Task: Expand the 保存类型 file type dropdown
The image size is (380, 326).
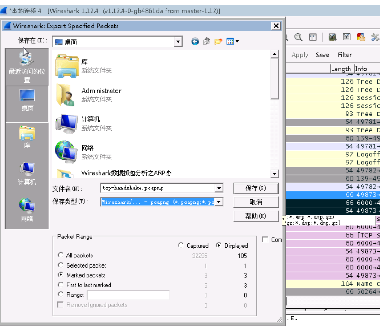Action: click(219, 202)
